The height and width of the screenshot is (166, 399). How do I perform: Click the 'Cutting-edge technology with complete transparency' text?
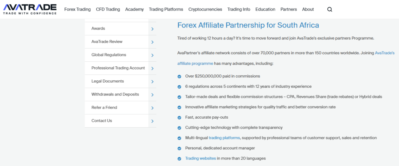tap(234, 128)
